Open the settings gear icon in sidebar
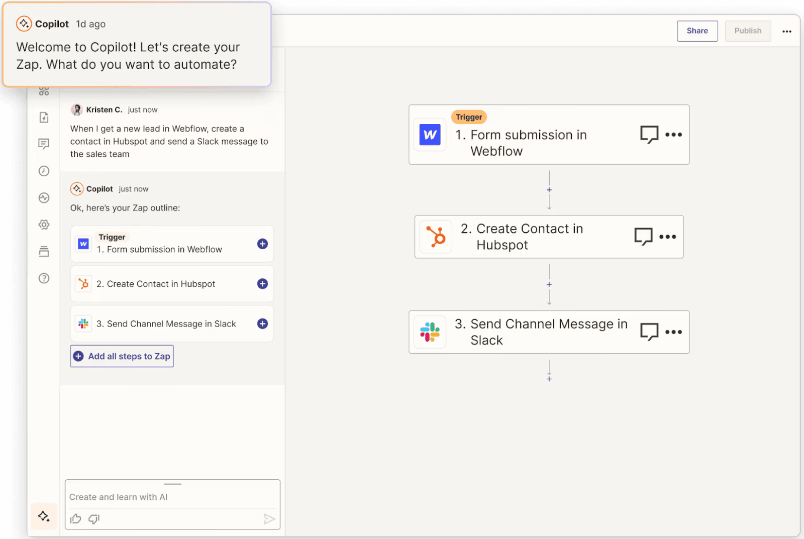Viewport: 804px width, 539px height. tap(44, 225)
